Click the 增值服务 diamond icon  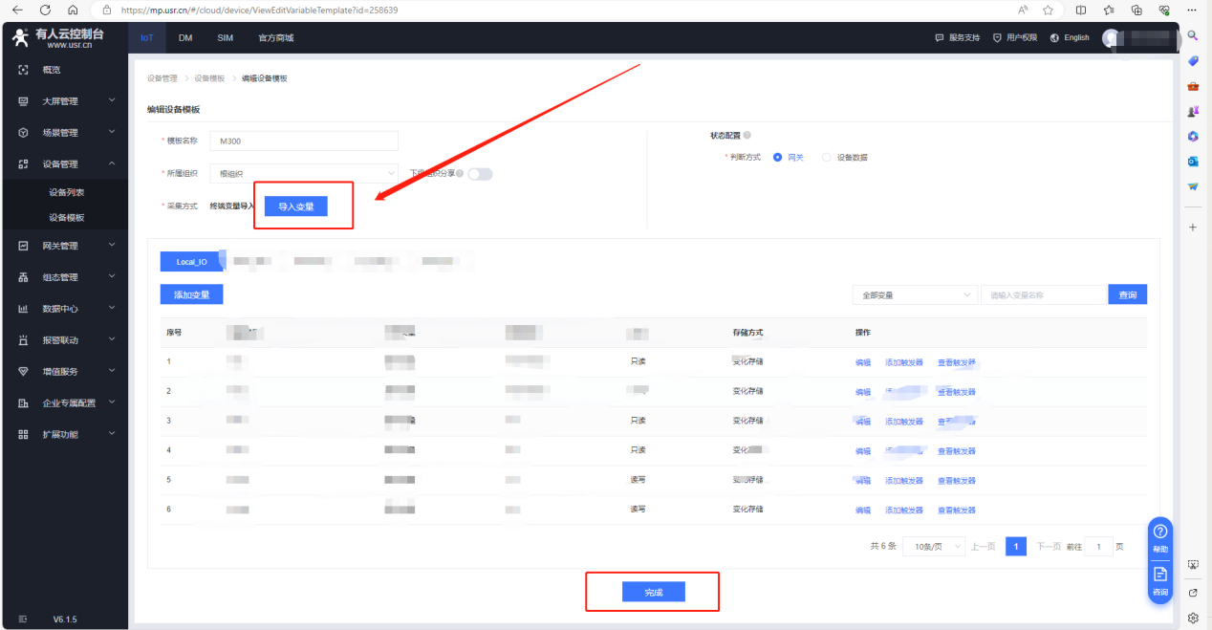(24, 371)
